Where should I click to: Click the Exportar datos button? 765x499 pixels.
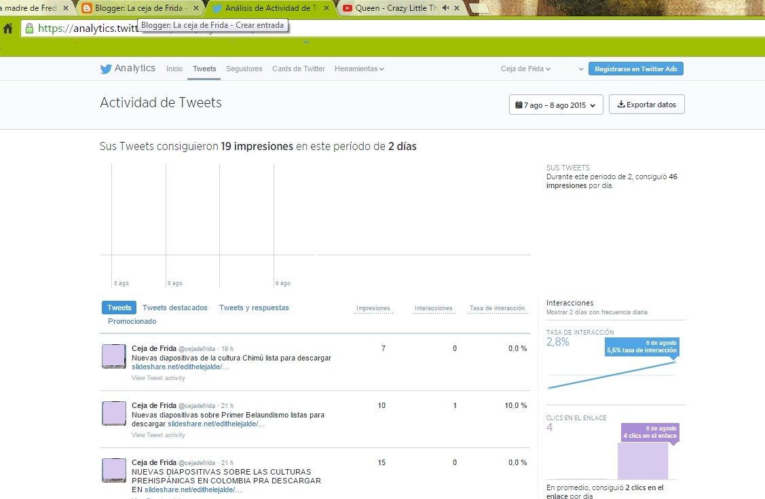click(x=646, y=105)
